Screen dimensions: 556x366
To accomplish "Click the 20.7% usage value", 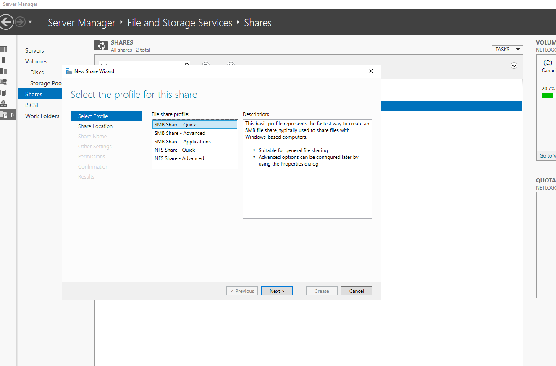I will 548,89.
